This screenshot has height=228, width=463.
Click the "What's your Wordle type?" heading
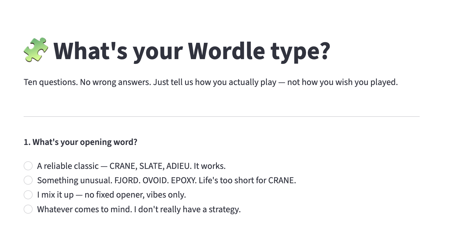[x=191, y=51]
